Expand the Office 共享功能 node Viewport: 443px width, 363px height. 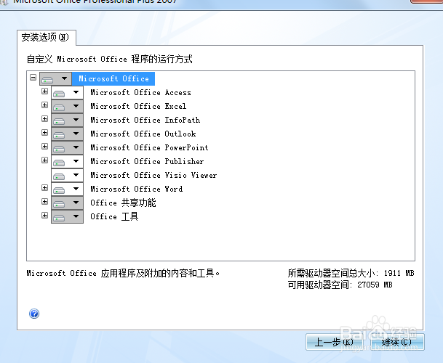pyautogui.click(x=44, y=201)
